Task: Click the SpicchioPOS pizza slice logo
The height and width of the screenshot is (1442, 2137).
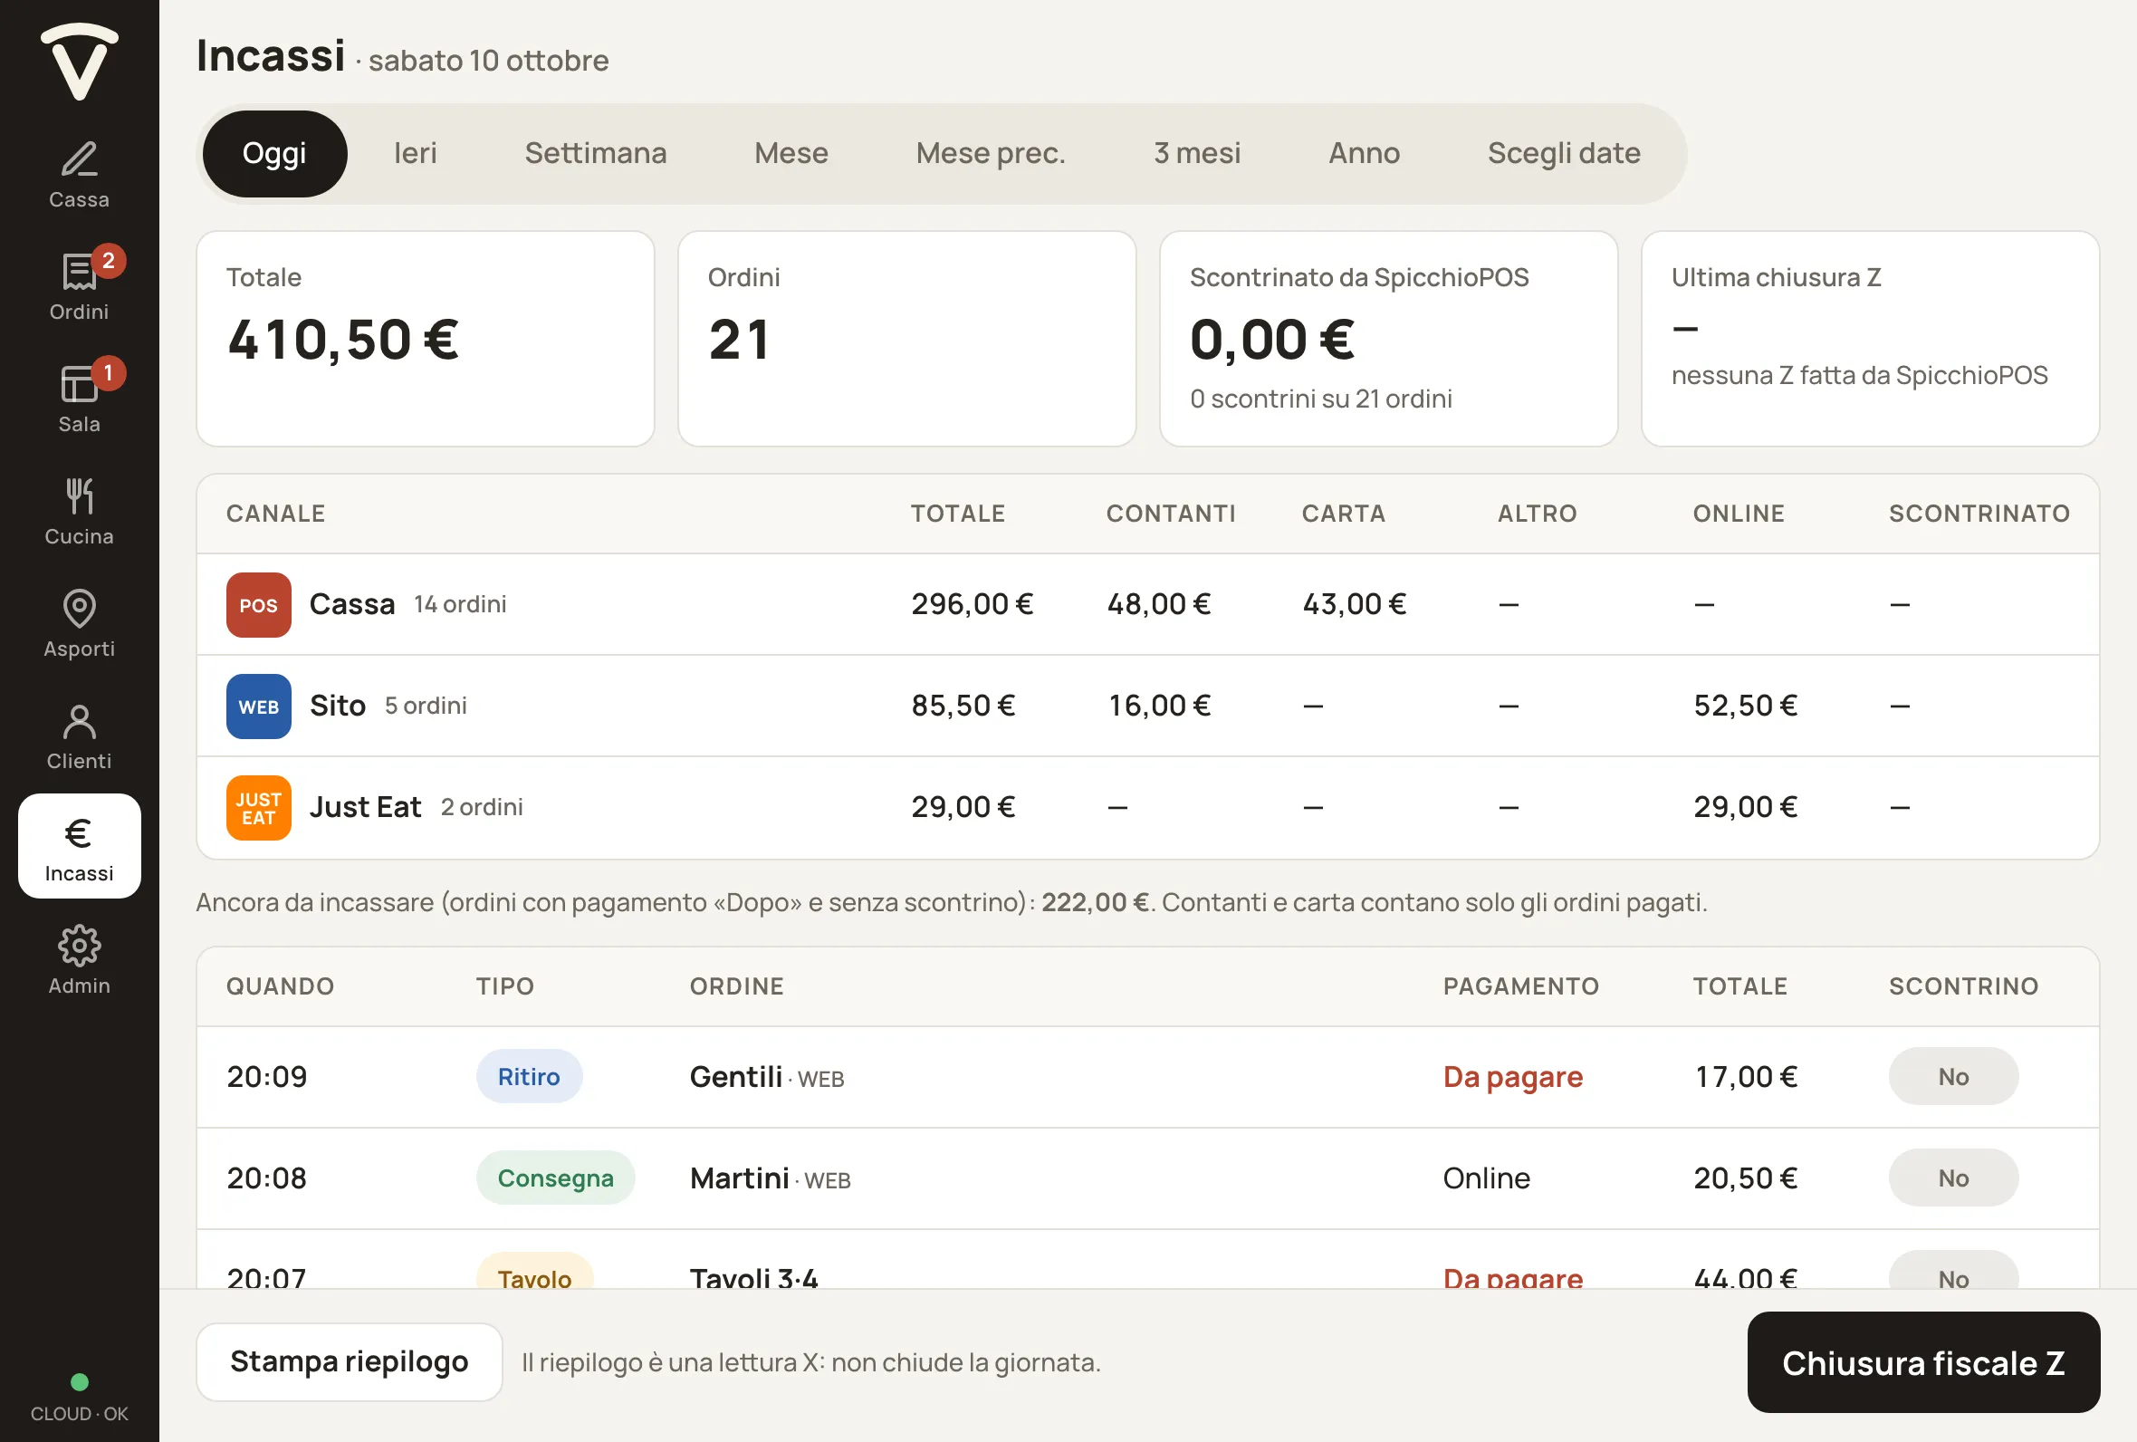Action: click(x=80, y=61)
